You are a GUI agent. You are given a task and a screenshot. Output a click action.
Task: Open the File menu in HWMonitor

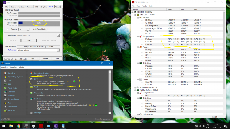133,6
